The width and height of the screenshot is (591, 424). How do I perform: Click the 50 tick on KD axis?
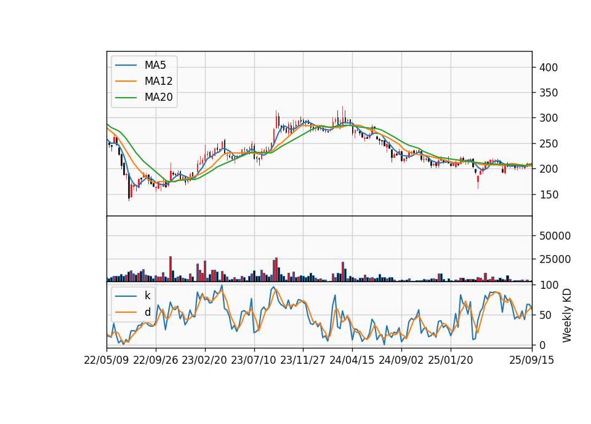click(545, 315)
